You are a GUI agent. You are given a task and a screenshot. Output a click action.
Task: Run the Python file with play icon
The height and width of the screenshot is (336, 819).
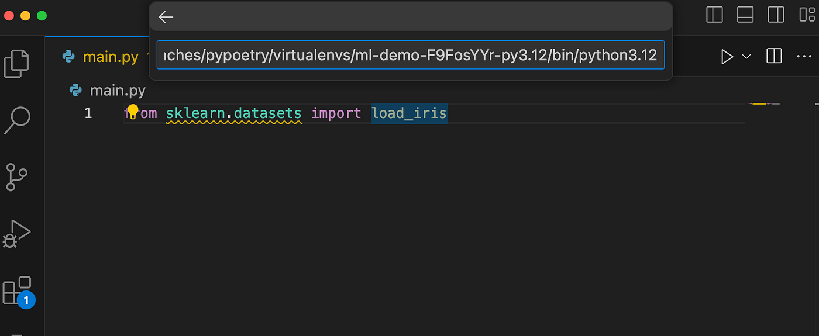(727, 57)
